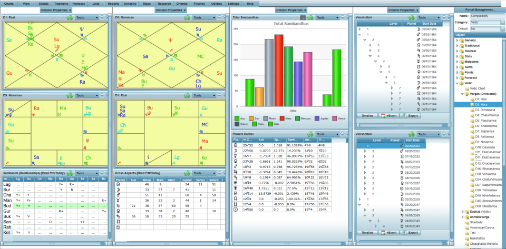The image size is (506, 249).
Task: Click Export button in lower Vimshottari panel
Action: (x=410, y=233)
